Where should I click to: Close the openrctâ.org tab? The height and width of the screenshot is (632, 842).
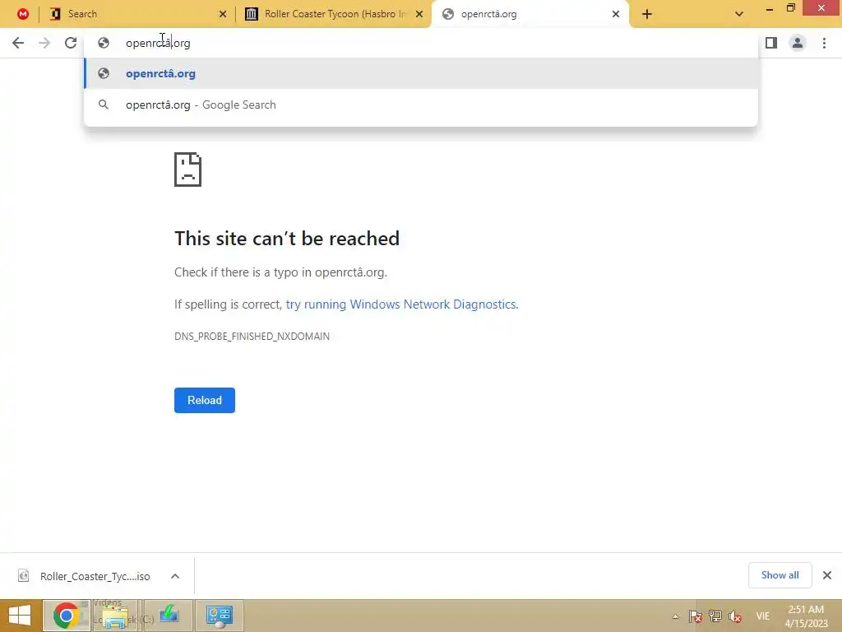(616, 14)
